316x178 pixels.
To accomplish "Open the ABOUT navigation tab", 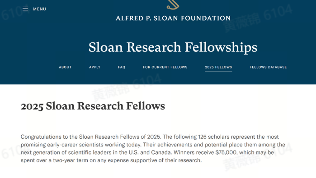I will coord(65,67).
